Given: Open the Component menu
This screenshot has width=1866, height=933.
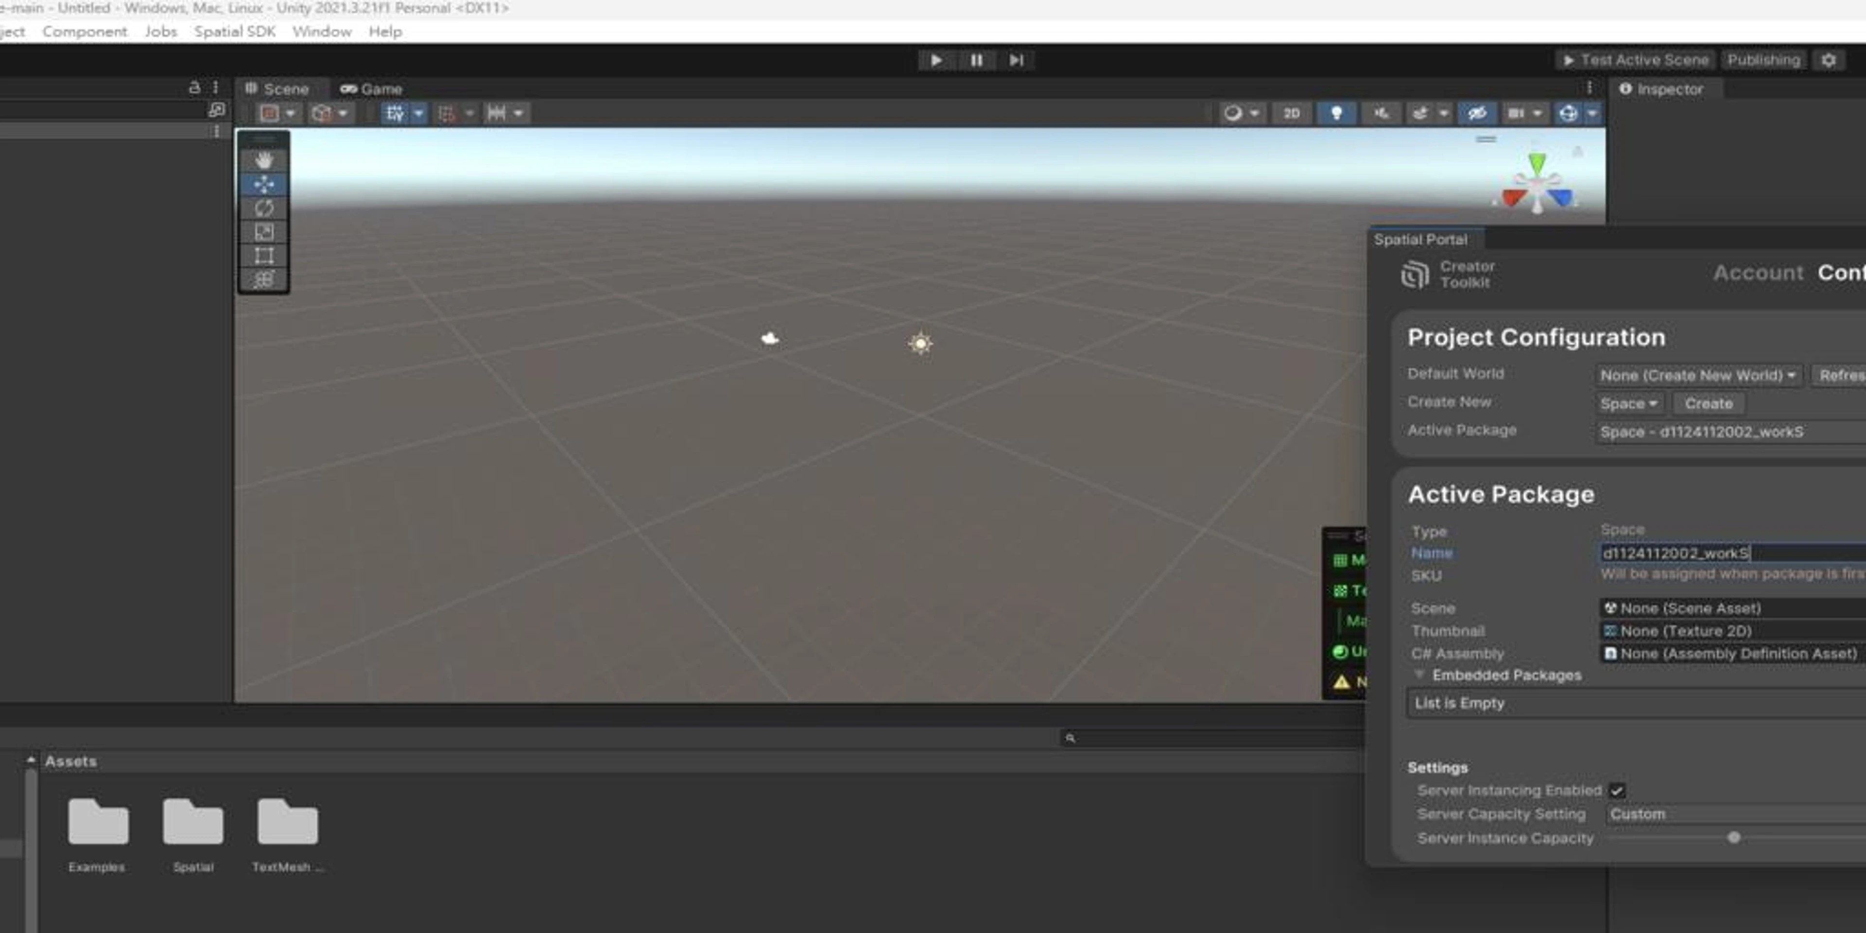Looking at the screenshot, I should coord(85,32).
